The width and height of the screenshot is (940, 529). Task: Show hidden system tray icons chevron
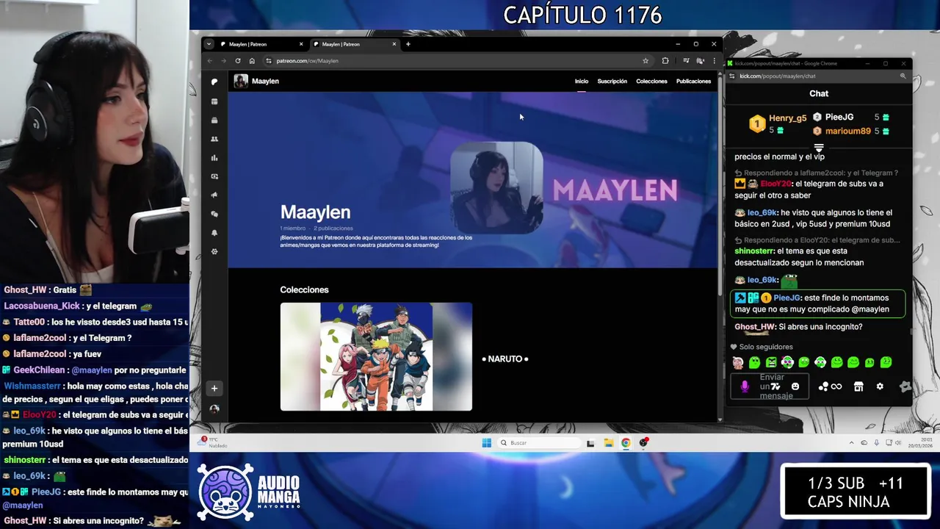[852, 442]
